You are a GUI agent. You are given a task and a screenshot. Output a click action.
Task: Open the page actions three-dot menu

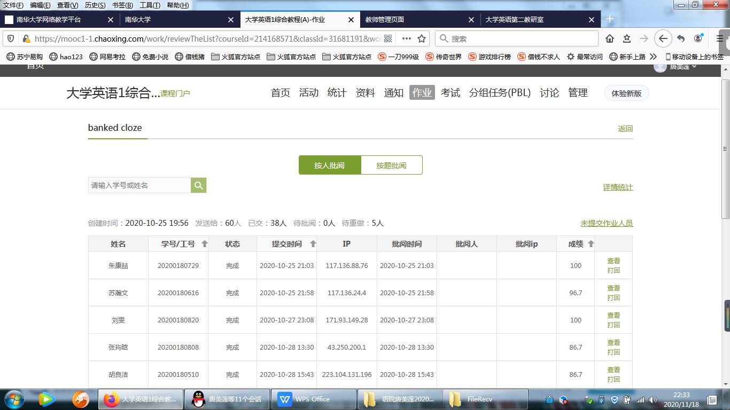406,38
